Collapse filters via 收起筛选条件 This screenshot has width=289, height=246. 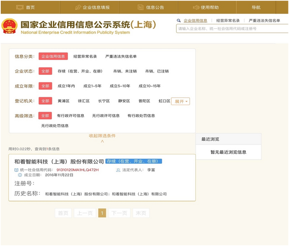pyautogui.click(x=102, y=136)
